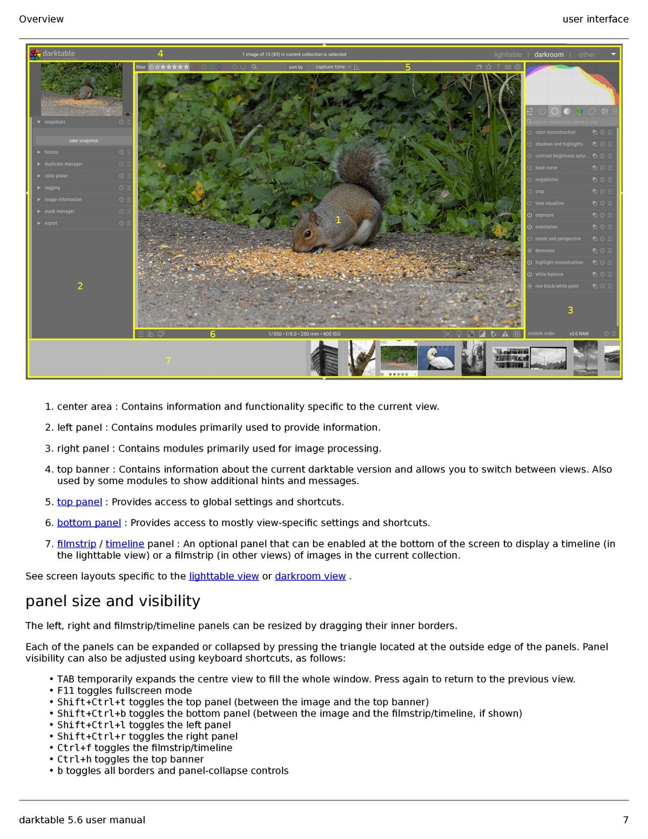Viewport: 648px width, 839px height.
Task: Select the base module group circle icon
Action: 555,111
